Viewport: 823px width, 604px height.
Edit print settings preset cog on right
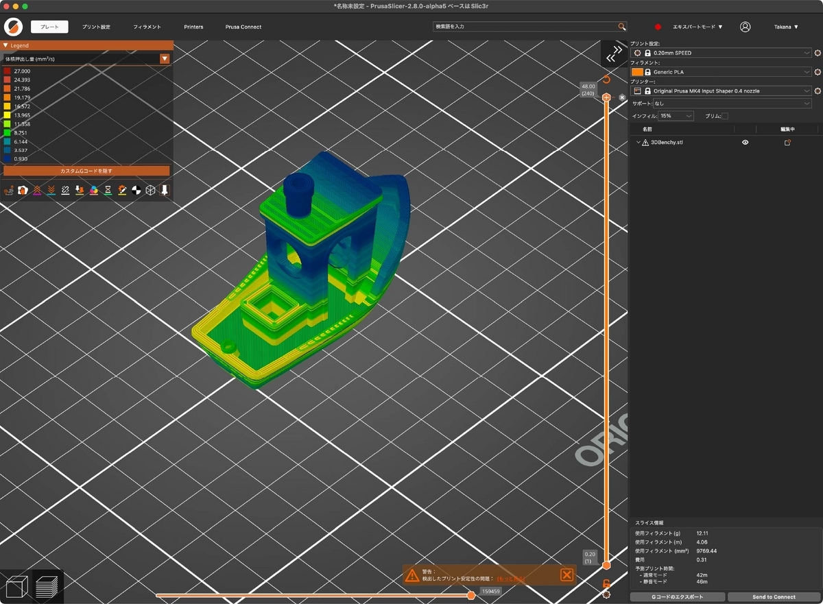click(x=818, y=53)
